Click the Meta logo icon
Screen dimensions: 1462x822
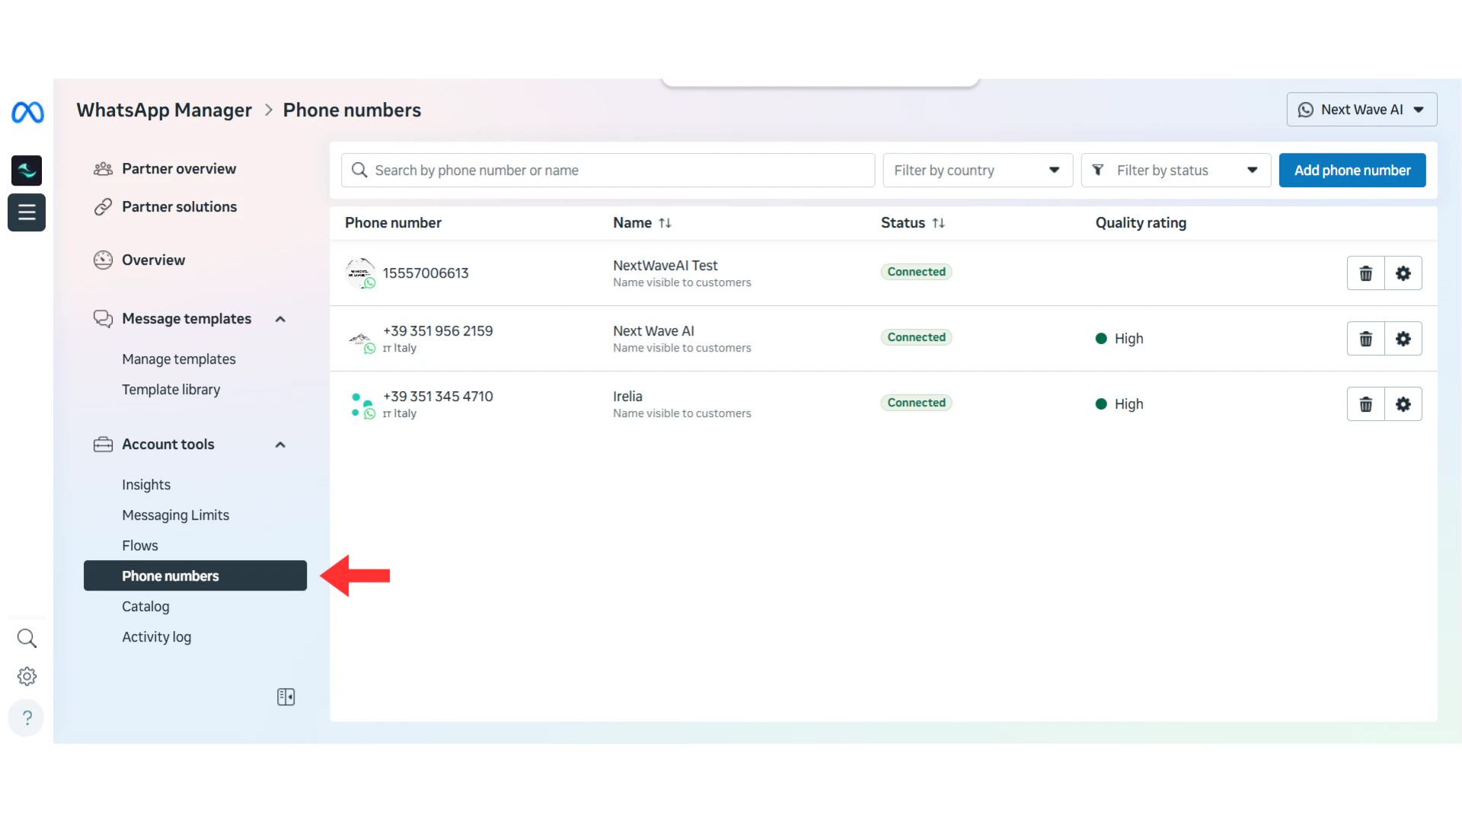(27, 113)
